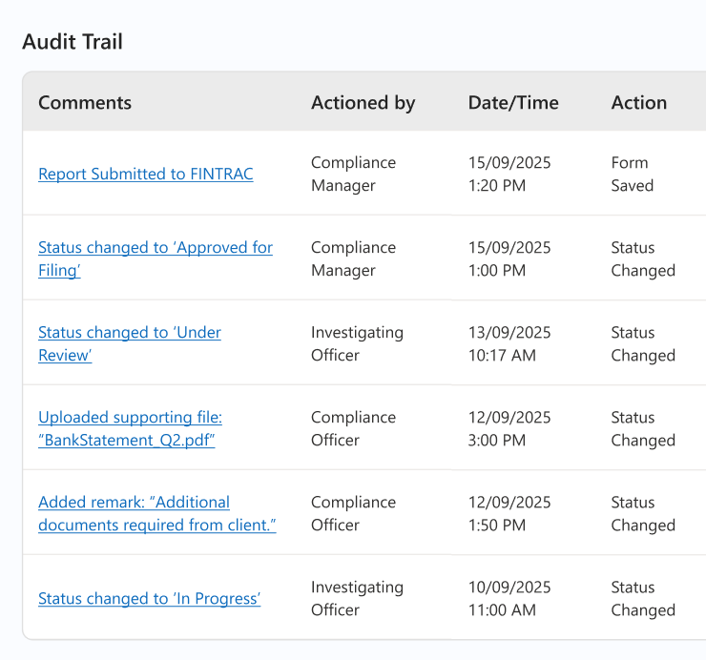706x660 pixels.
Task: Select Compliance Manager in FINTRAC report row
Action: 353,175
